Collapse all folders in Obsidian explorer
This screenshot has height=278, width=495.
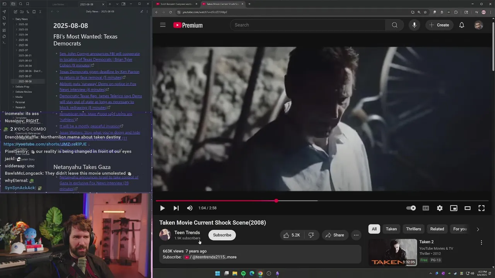click(40, 12)
